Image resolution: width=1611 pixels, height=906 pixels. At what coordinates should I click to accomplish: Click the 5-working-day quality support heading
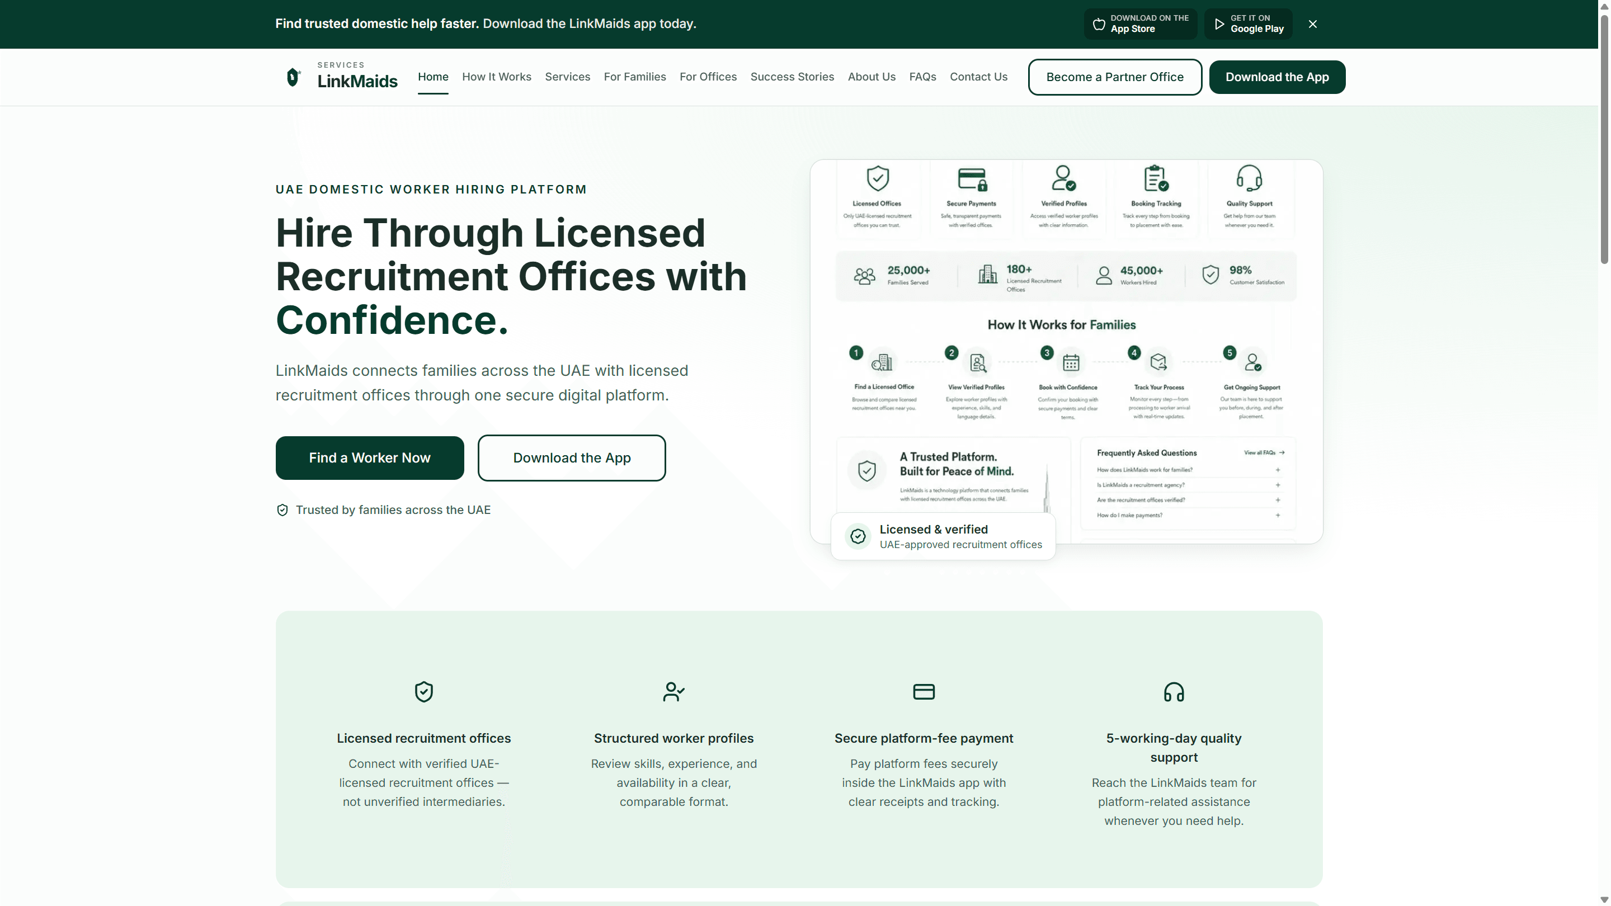[x=1173, y=747]
